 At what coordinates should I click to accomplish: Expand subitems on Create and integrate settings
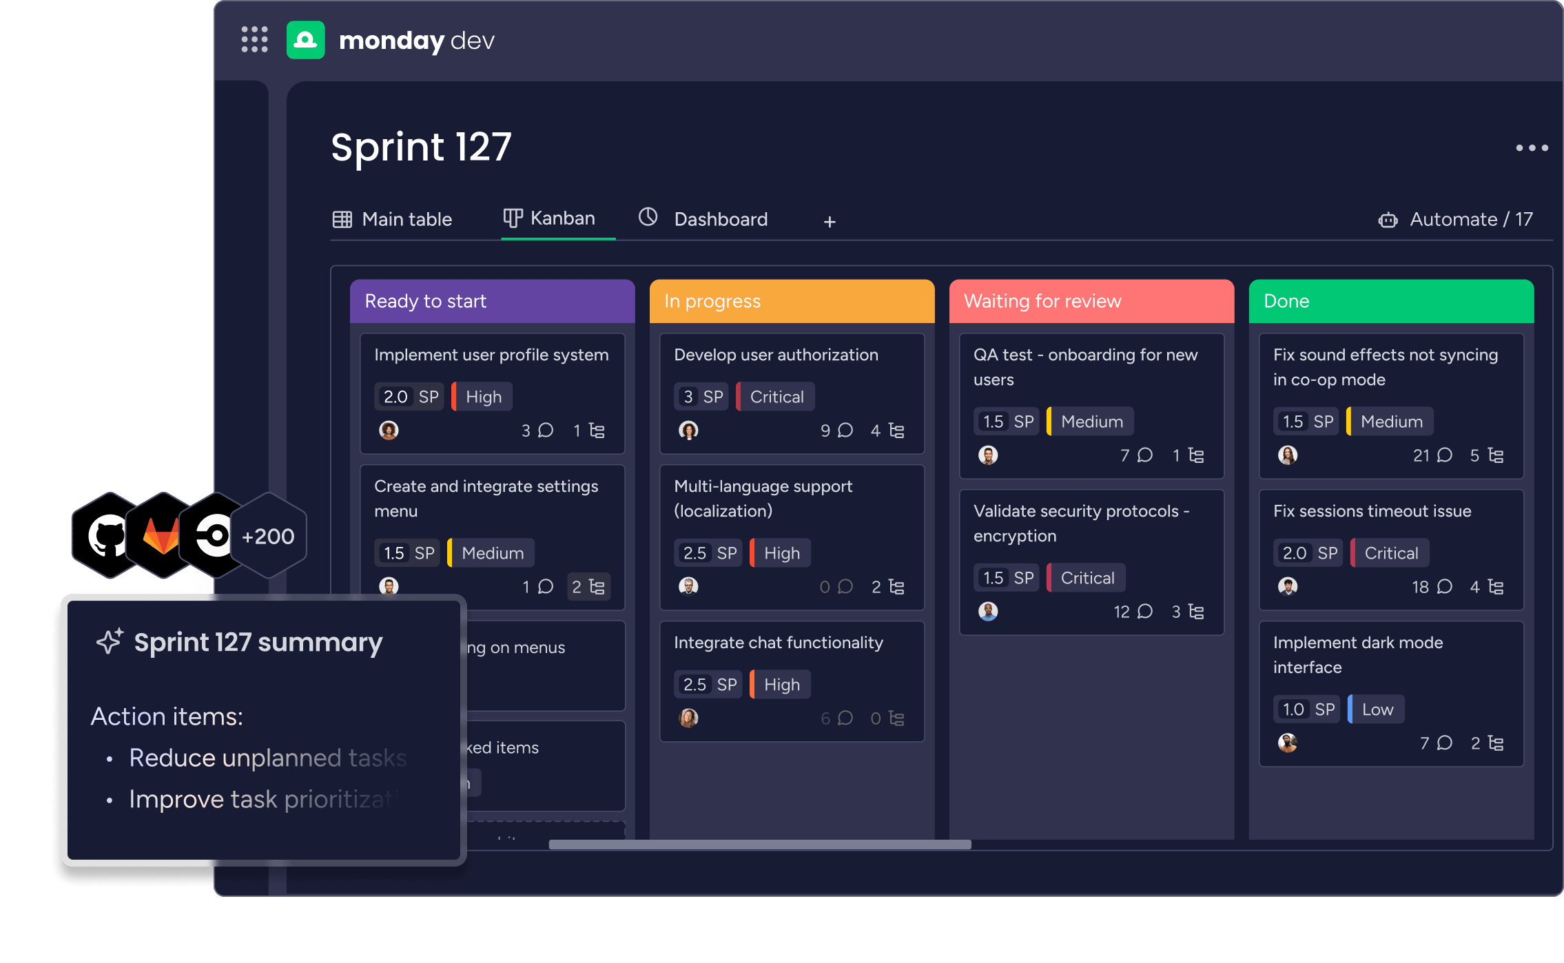click(x=588, y=587)
